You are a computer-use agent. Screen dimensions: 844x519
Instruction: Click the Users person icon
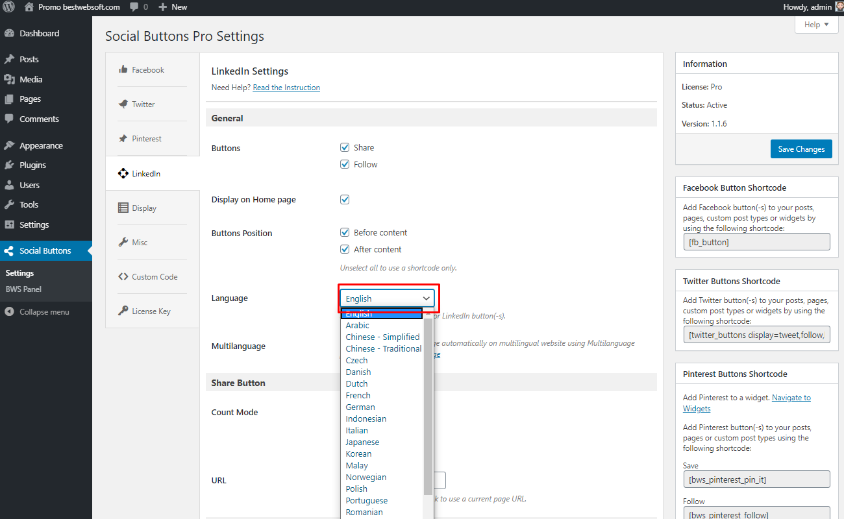[9, 185]
